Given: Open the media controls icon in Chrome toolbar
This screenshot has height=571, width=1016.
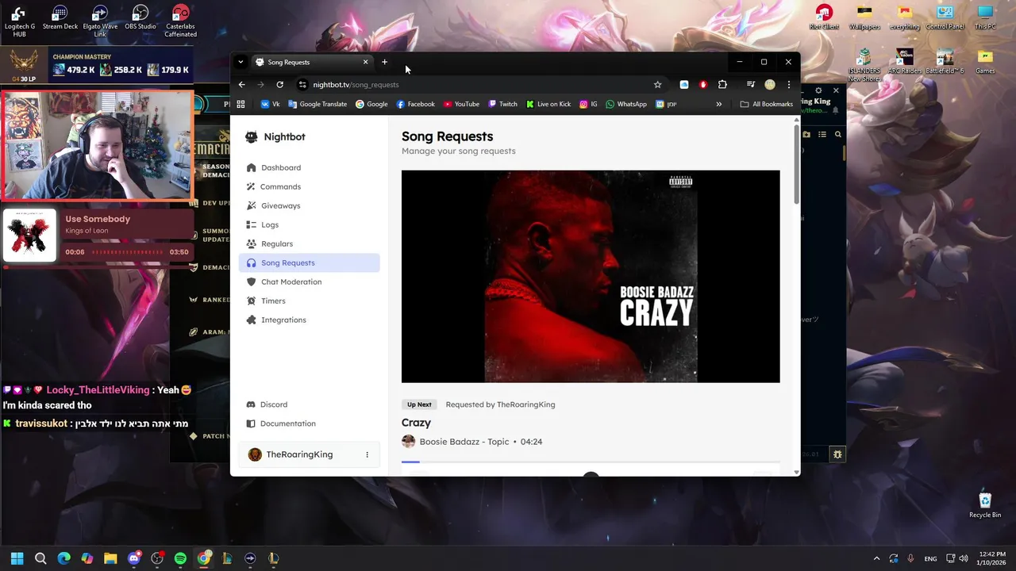Looking at the screenshot, I should click(x=750, y=84).
